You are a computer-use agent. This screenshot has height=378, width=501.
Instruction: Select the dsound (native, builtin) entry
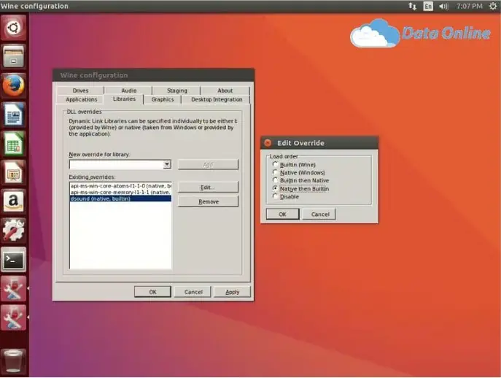click(120, 198)
